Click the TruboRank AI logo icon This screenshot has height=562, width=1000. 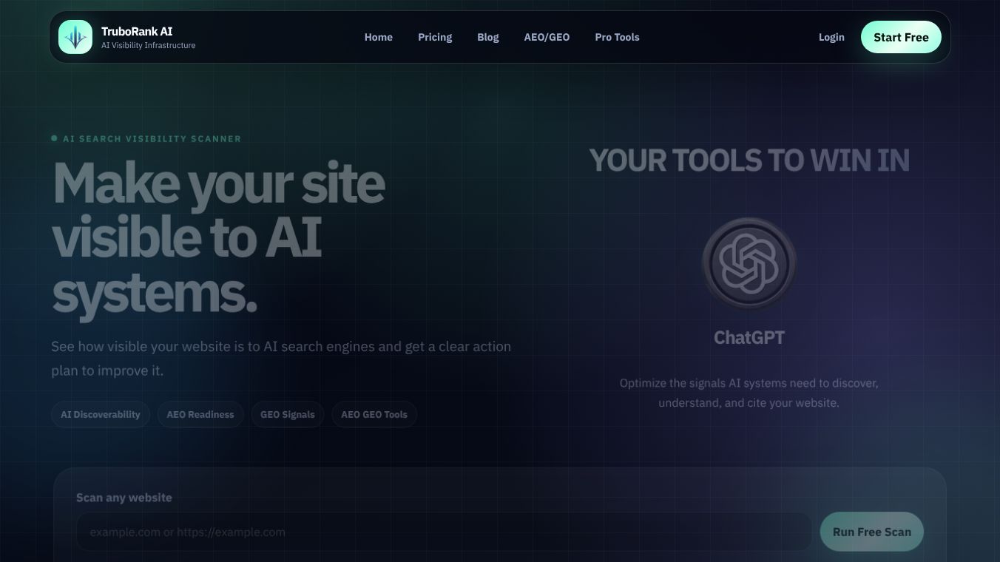point(75,37)
